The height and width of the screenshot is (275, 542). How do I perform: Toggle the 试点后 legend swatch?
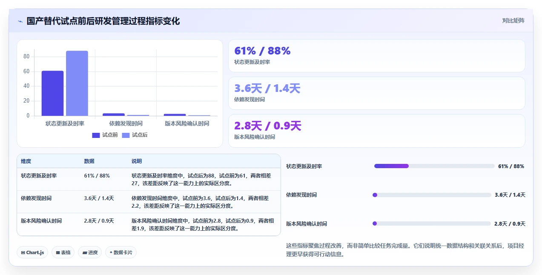point(126,135)
